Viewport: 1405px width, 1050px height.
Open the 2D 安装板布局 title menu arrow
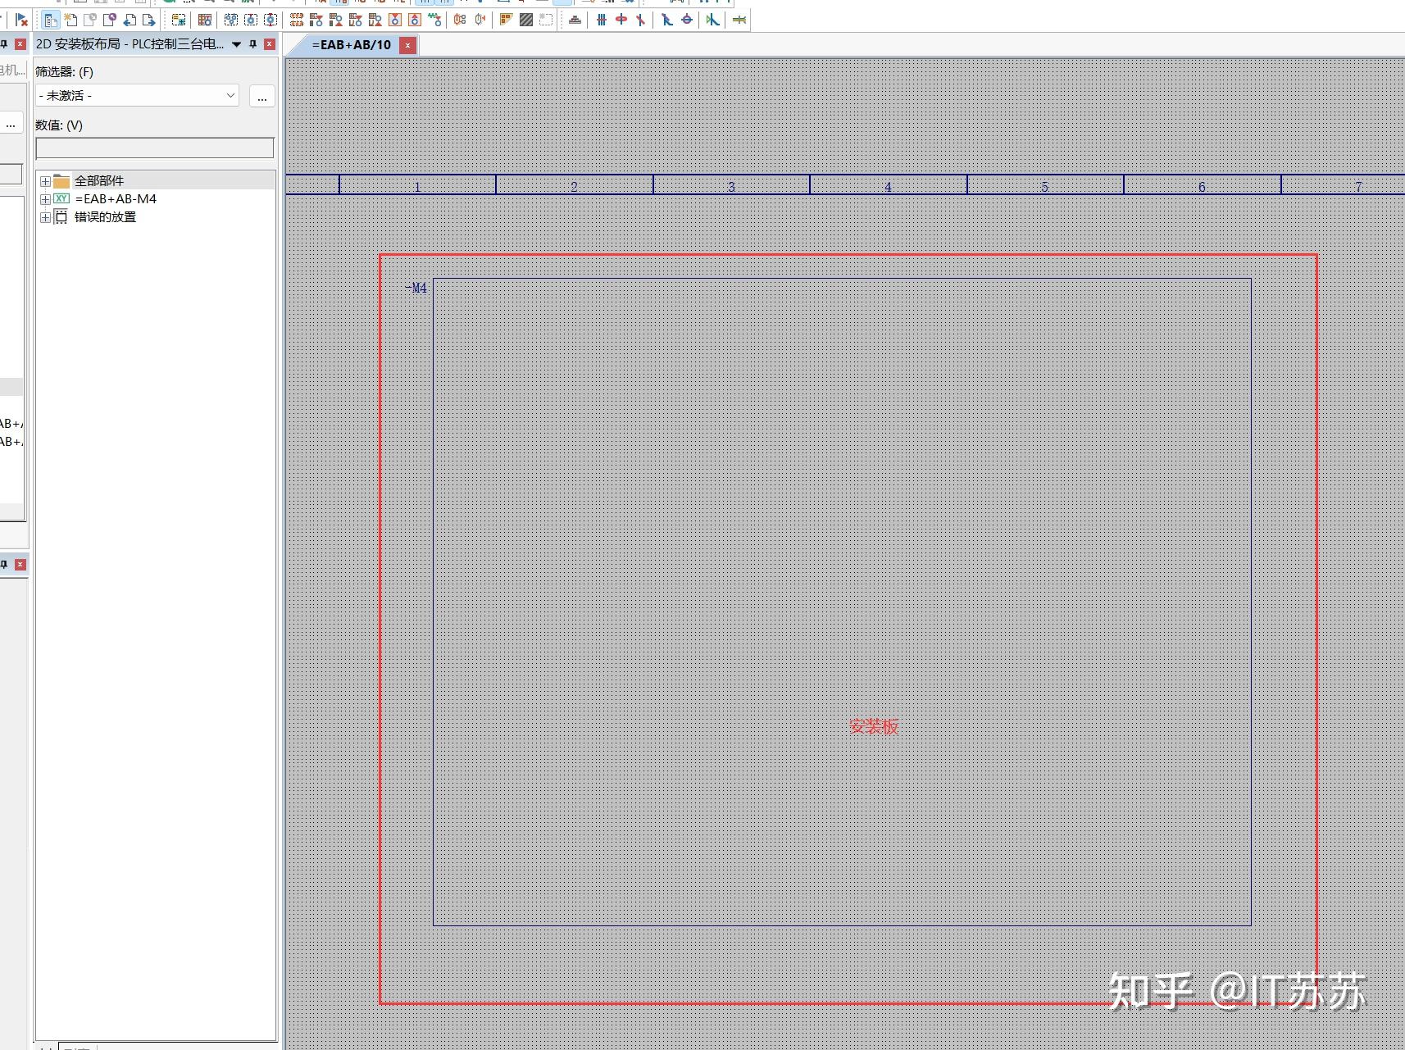(236, 45)
